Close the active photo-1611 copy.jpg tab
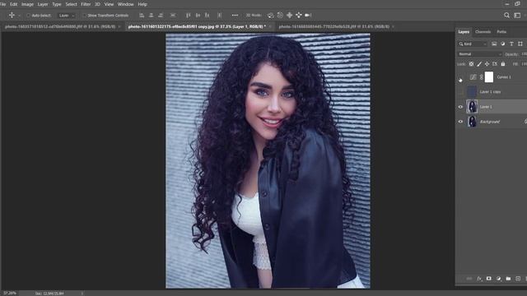The height and width of the screenshot is (296, 527). (271, 26)
